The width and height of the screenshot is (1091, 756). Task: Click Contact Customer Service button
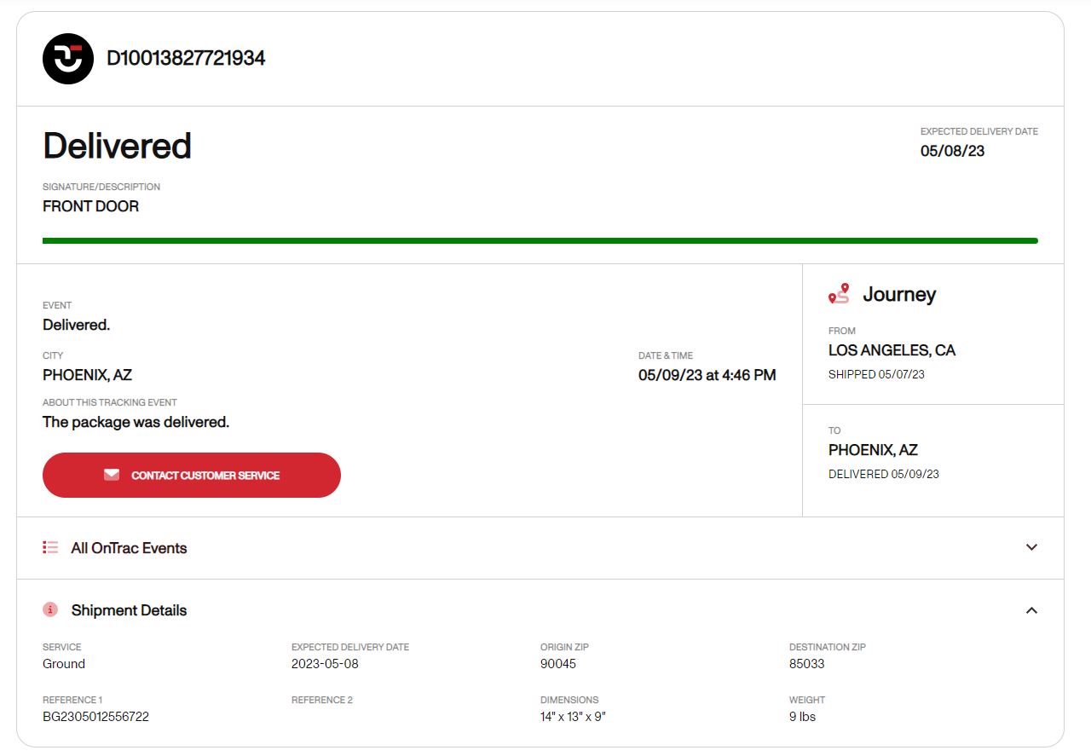(x=192, y=475)
